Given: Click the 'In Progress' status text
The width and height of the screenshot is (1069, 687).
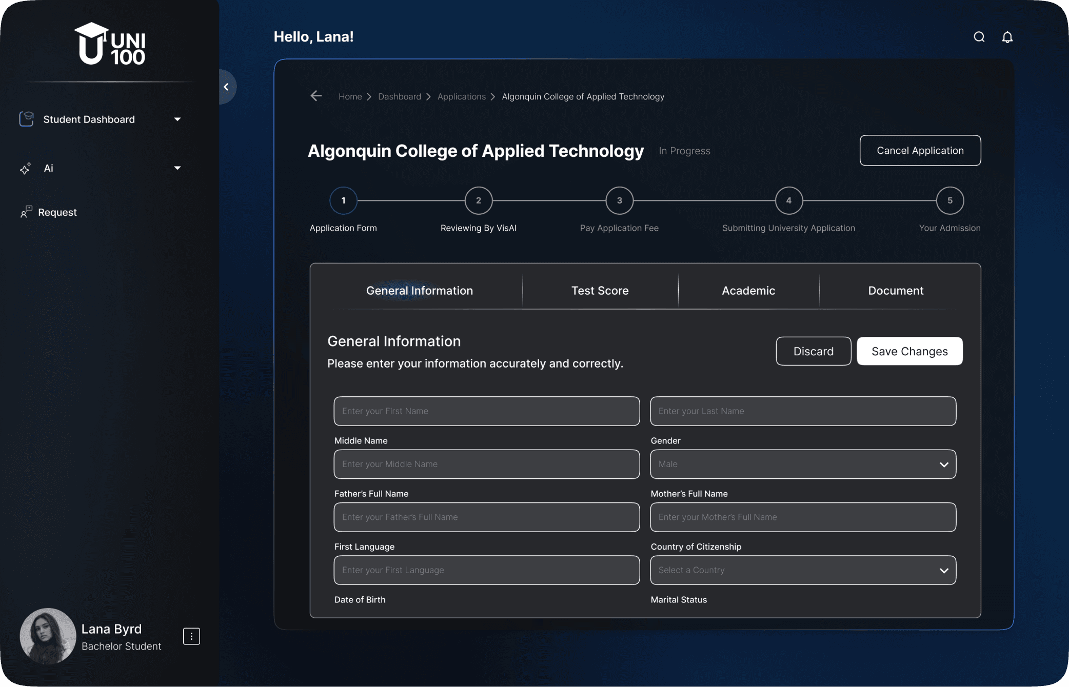Looking at the screenshot, I should pyautogui.click(x=684, y=151).
